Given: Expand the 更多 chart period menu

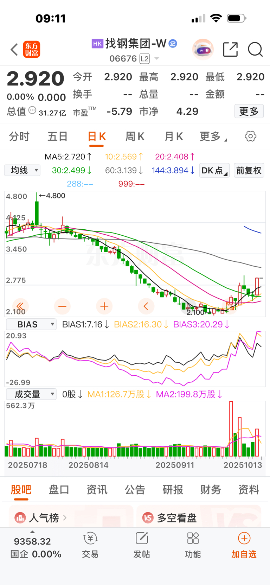Looking at the screenshot, I should 213,136.
